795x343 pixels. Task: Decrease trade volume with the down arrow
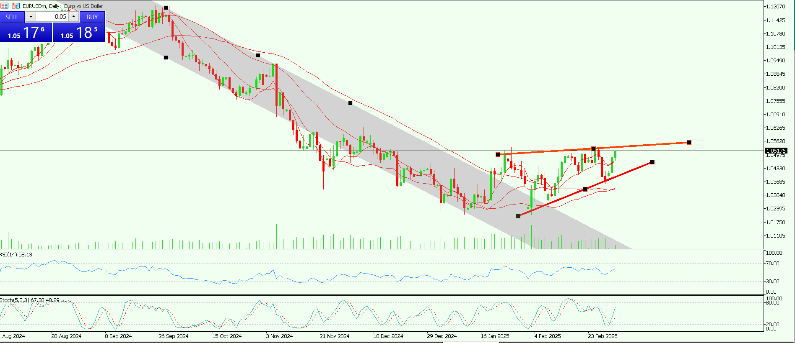pos(31,17)
